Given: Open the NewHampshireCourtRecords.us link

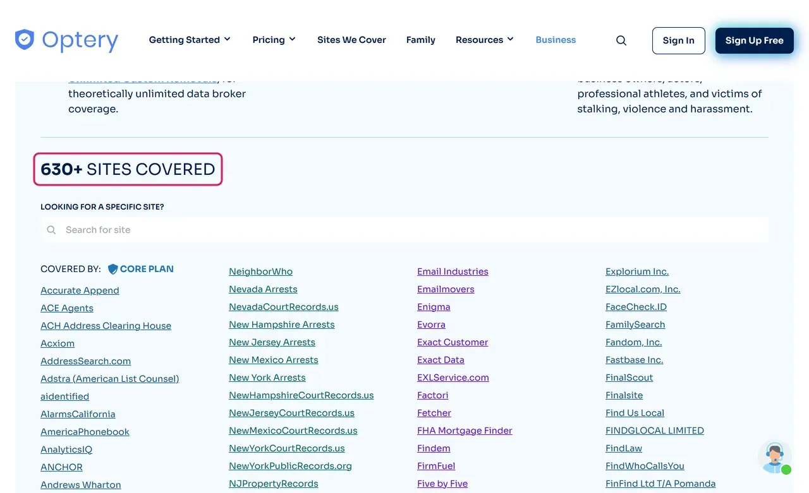Looking at the screenshot, I should pyautogui.click(x=301, y=395).
